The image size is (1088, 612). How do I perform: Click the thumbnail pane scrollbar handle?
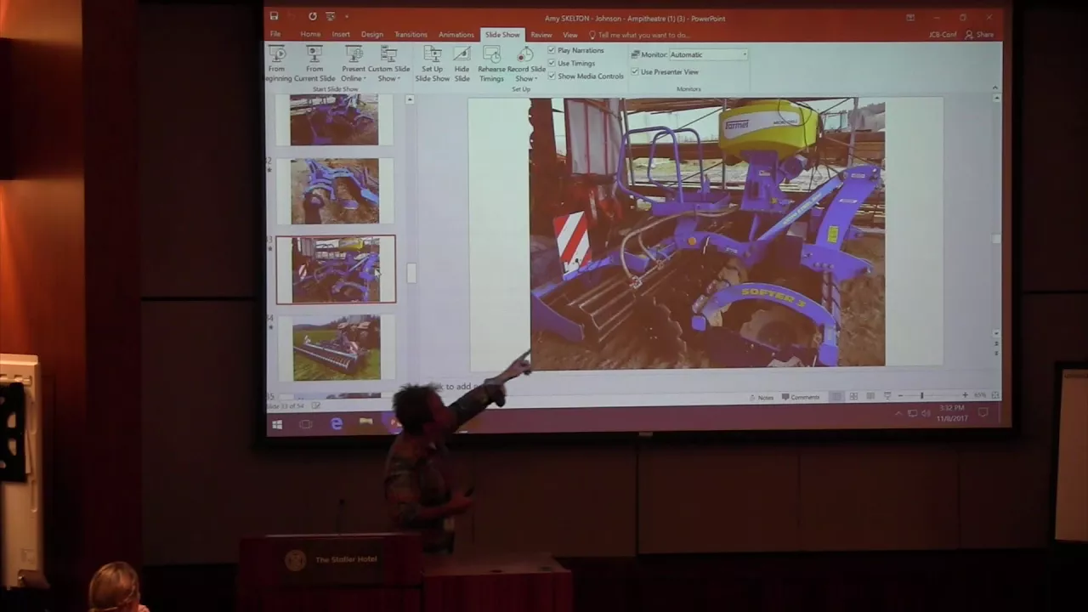[x=411, y=273]
